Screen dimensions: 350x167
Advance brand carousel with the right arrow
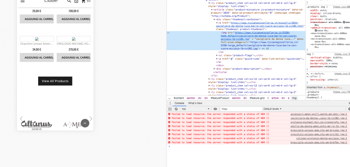(91, 119)
